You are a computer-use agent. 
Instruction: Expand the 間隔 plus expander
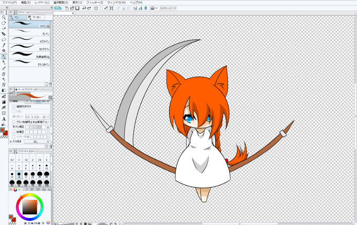tap(10, 101)
